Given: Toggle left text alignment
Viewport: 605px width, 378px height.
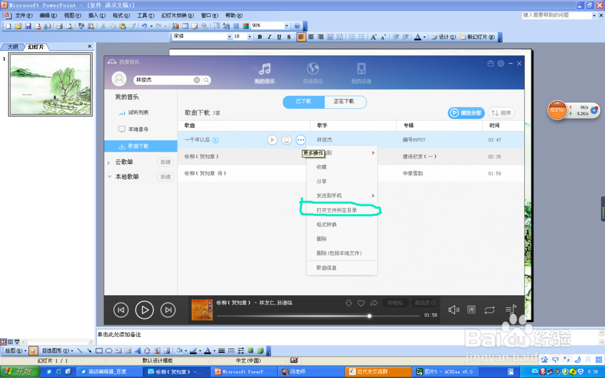Looking at the screenshot, I should coord(301,37).
